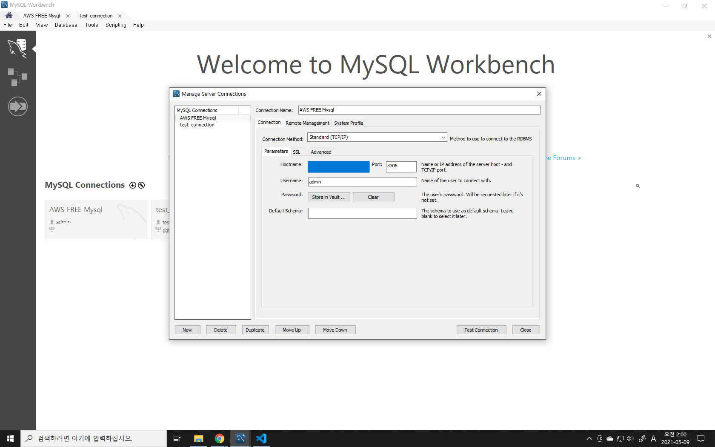
Task: Open manage connections wrench icon
Action: point(141,185)
